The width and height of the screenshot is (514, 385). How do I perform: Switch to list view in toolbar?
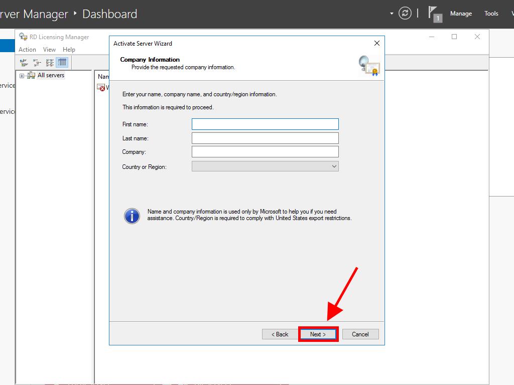coord(49,63)
